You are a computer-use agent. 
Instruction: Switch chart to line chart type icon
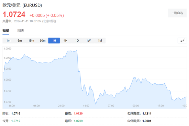182,41
